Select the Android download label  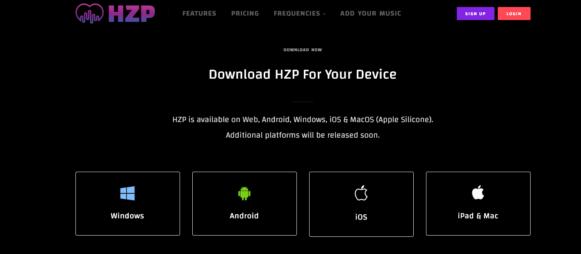(244, 216)
